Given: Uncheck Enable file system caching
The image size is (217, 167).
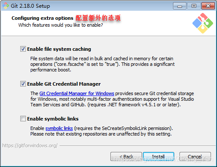Looking at the screenshot, I should coord(23,49).
